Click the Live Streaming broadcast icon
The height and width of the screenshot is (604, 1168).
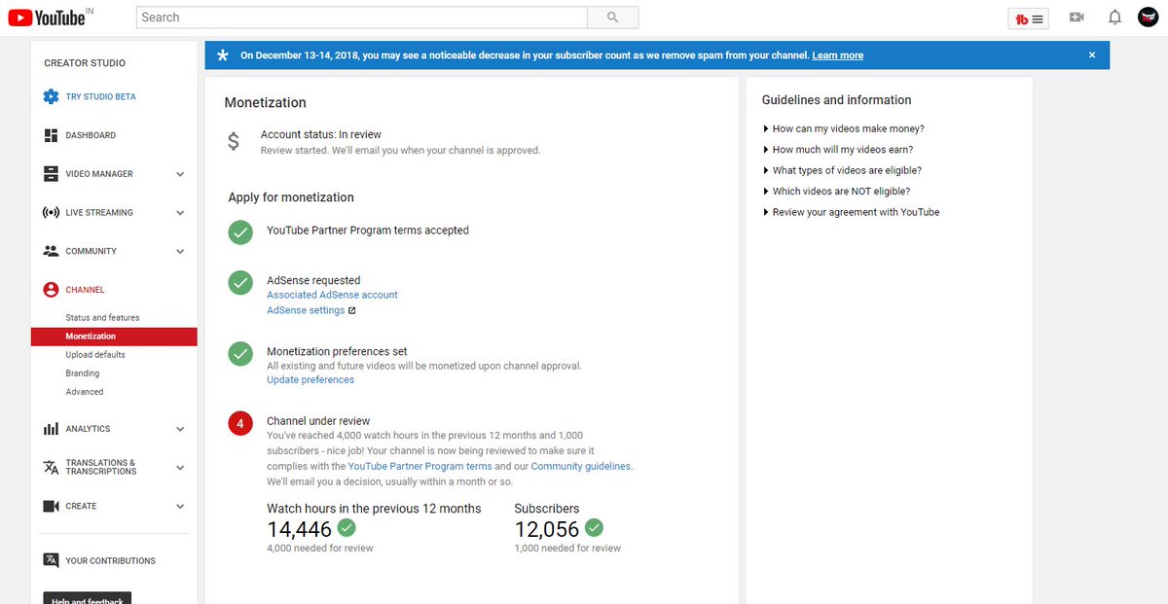click(x=51, y=212)
